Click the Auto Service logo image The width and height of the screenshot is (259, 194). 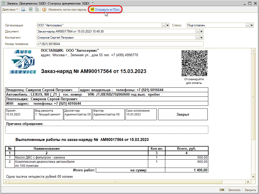pyautogui.click(x=23, y=62)
